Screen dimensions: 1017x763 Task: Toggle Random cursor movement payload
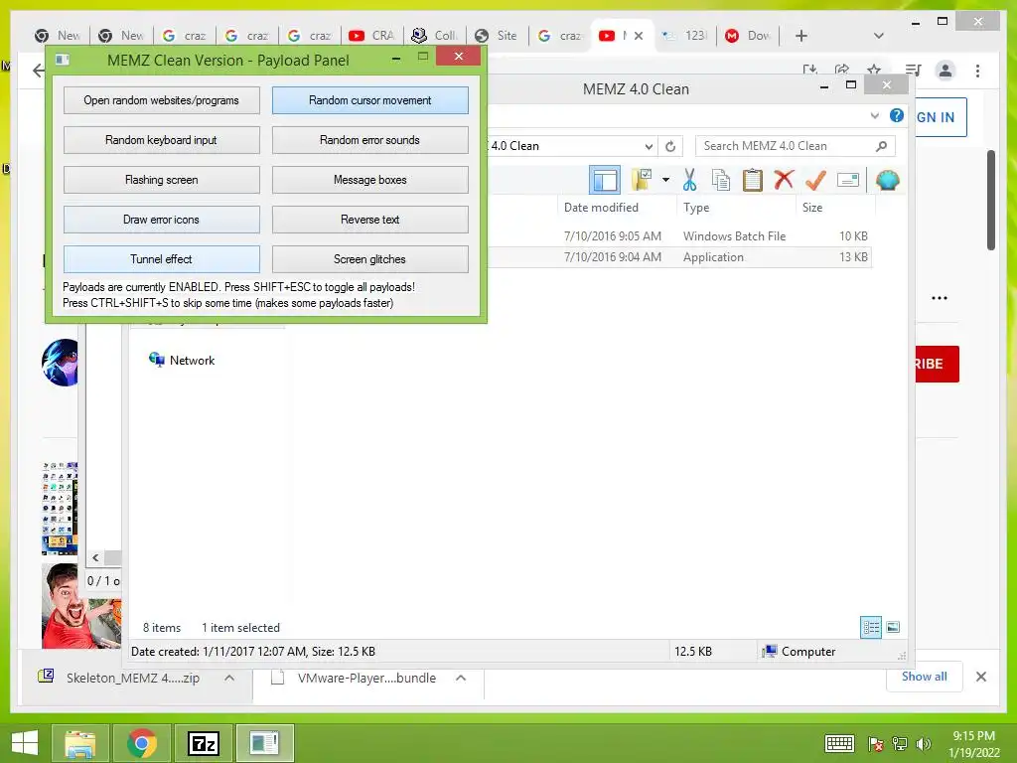(369, 100)
